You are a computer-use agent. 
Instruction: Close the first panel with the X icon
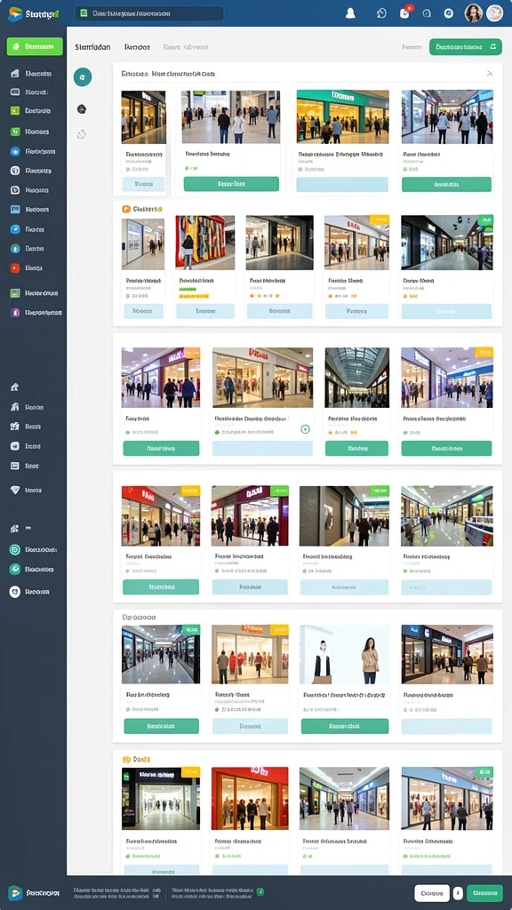tap(490, 74)
